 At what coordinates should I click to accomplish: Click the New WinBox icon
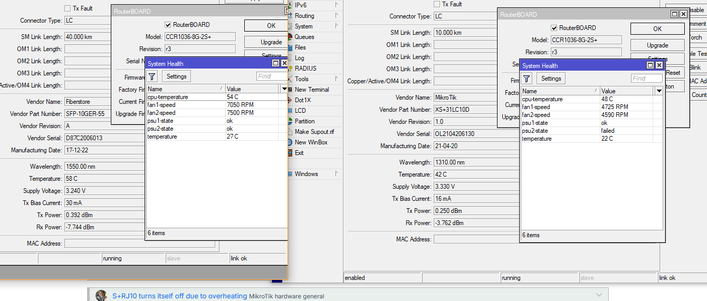coord(291,142)
